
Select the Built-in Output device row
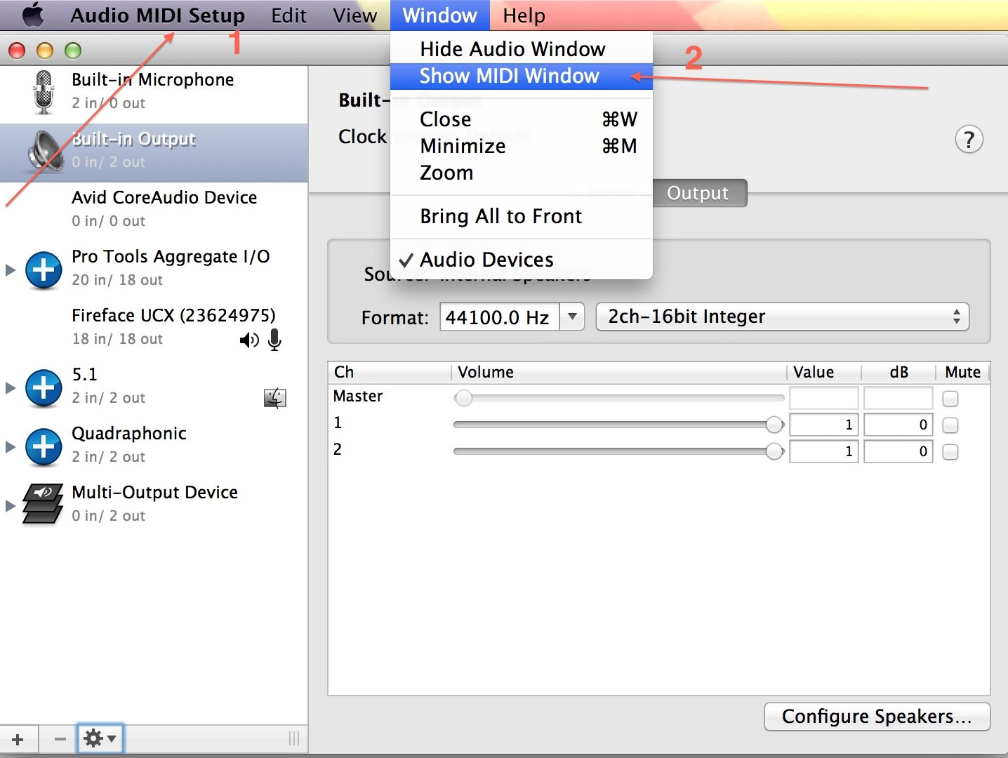tap(154, 153)
